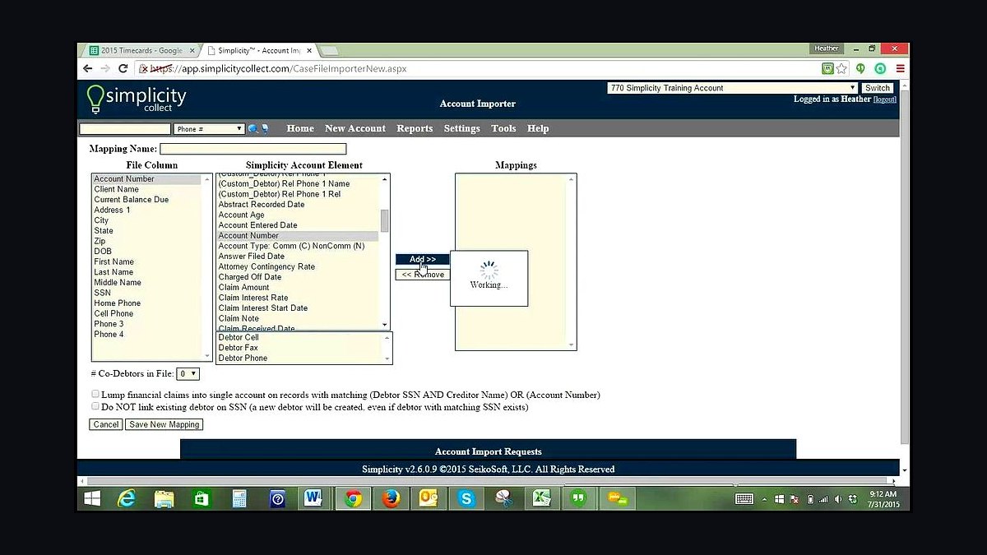
Task: Open the Home menu
Action: 300,128
